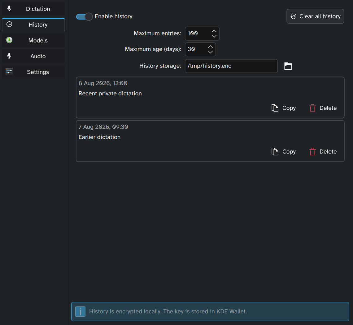Open the Settings tab

click(33, 72)
